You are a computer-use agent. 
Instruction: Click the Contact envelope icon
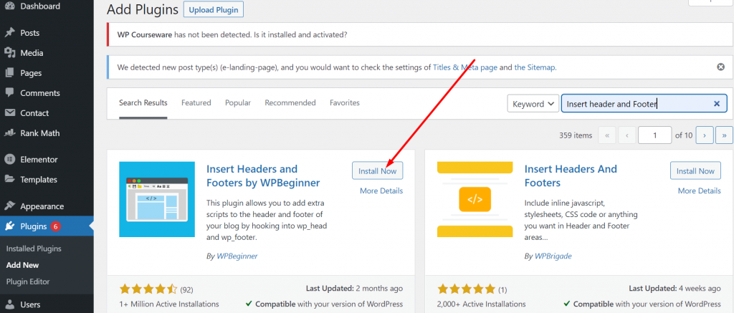click(x=10, y=112)
